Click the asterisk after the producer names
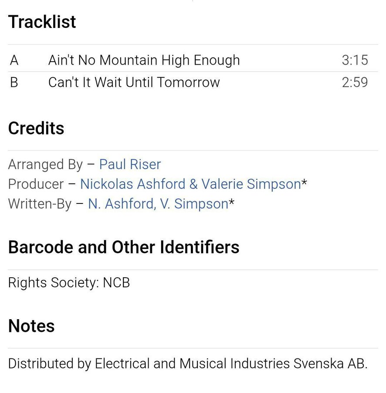Viewport: 386px width, 393px height. 305,183
